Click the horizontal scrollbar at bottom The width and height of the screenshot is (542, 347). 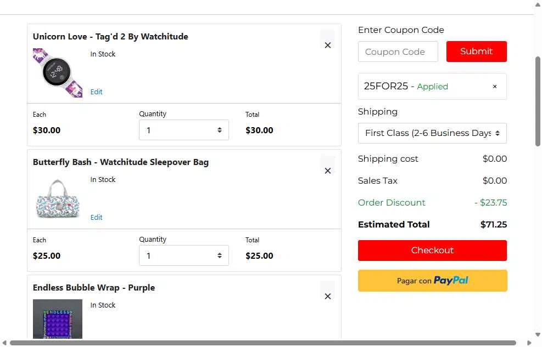pyautogui.click(x=262, y=343)
